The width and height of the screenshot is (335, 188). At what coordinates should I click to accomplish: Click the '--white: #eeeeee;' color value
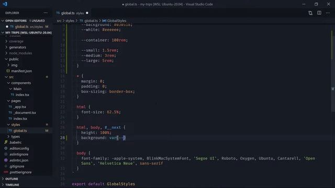tap(110, 30)
